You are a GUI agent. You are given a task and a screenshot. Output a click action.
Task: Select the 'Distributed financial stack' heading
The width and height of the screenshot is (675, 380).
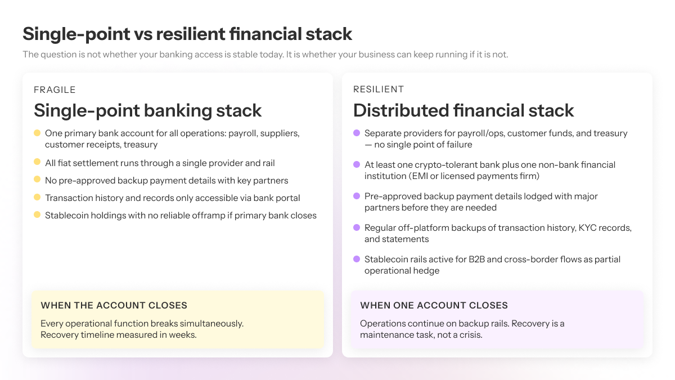463,110
